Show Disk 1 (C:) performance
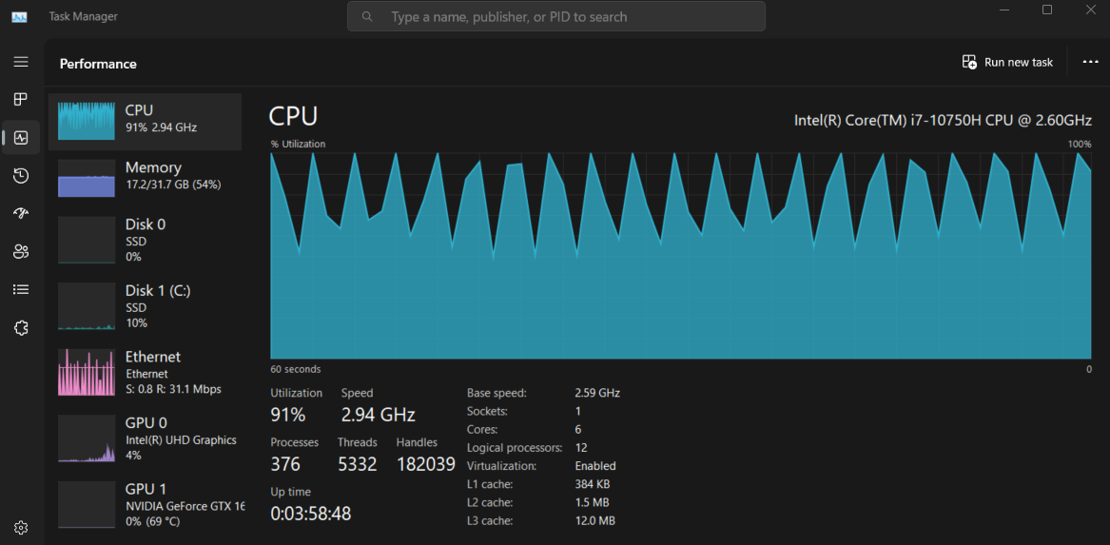Image resolution: width=1110 pixels, height=545 pixels. tap(145, 306)
